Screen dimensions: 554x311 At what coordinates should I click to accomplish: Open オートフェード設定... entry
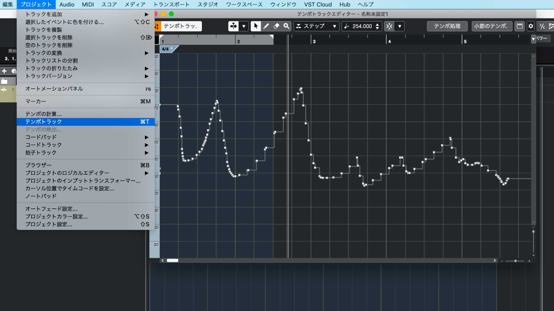point(85,209)
